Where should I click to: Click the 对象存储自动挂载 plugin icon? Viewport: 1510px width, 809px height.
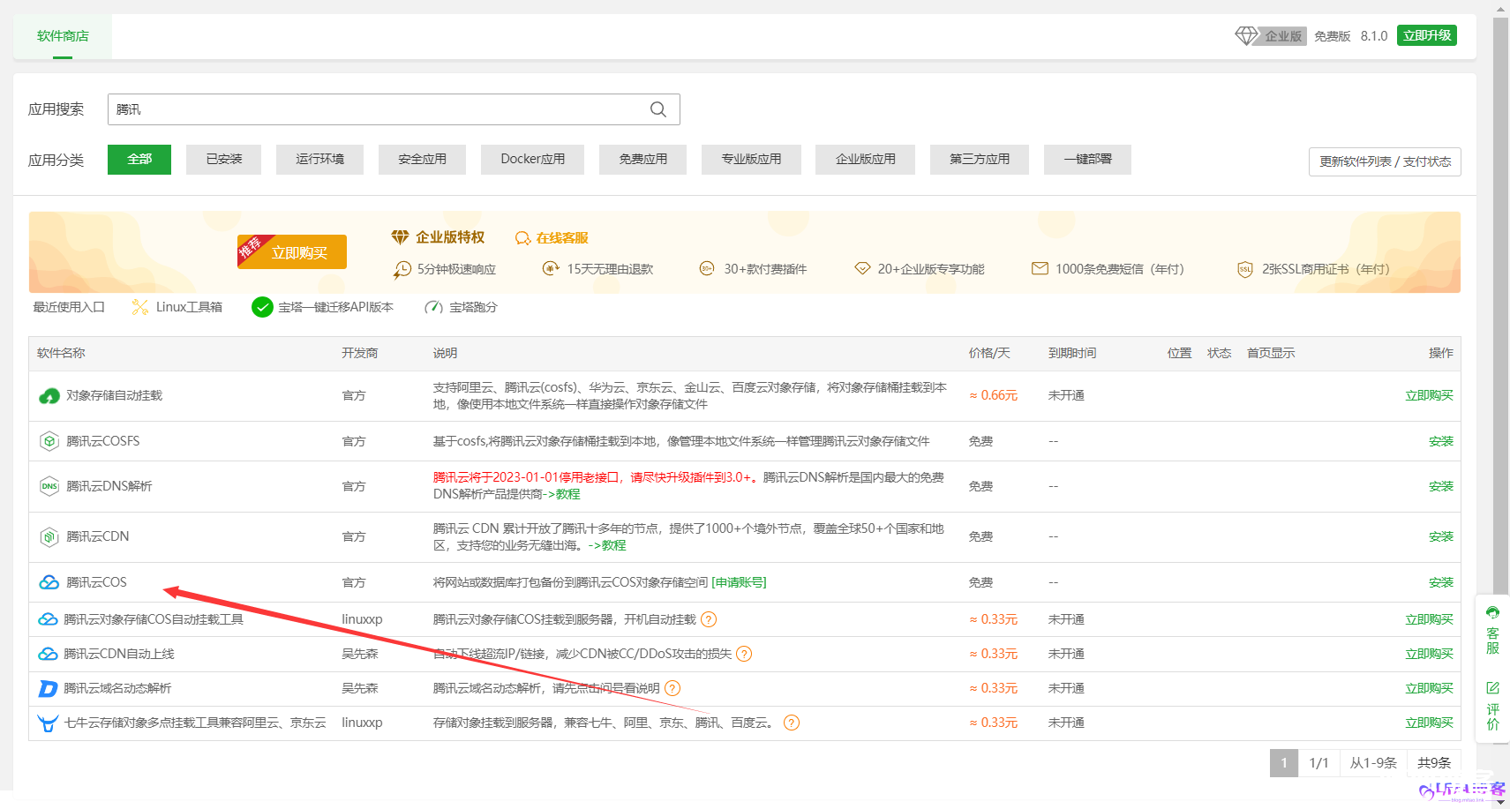coord(49,396)
